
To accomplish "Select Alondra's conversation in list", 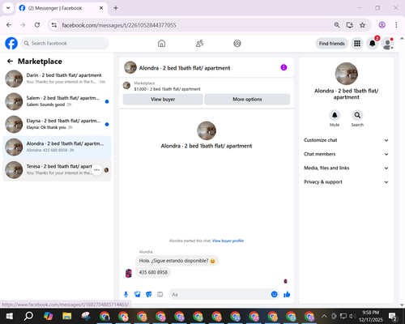I will click(57, 147).
